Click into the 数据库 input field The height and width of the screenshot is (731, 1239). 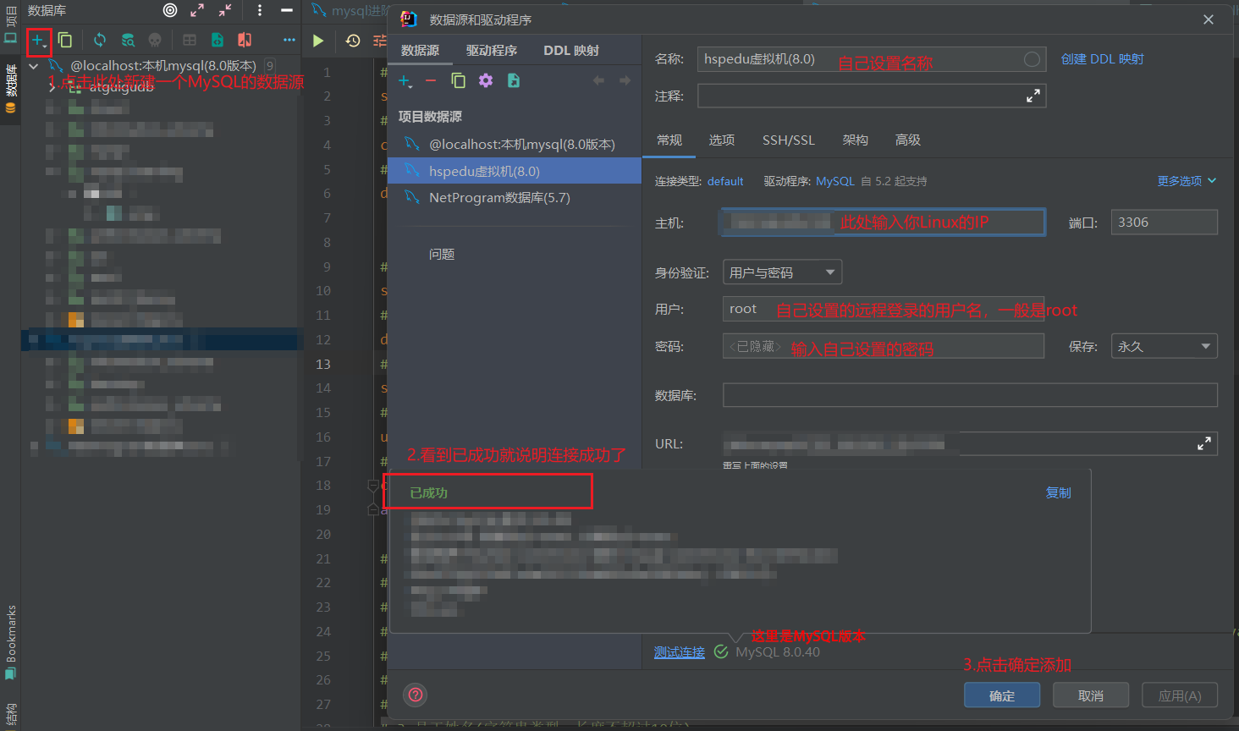click(970, 395)
